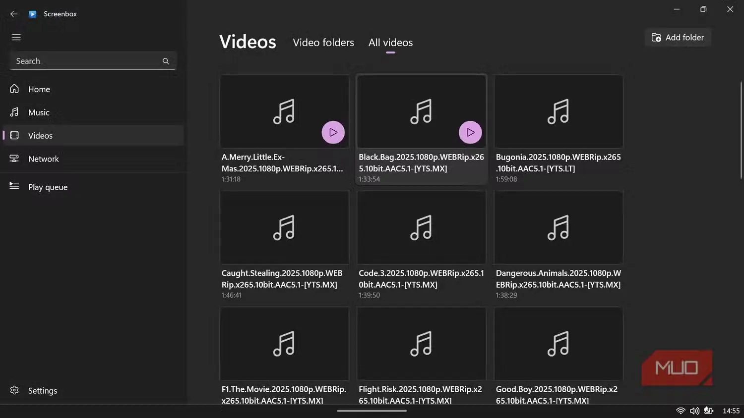Click the Screenbox app logo icon
This screenshot has width=744, height=418.
(33, 14)
